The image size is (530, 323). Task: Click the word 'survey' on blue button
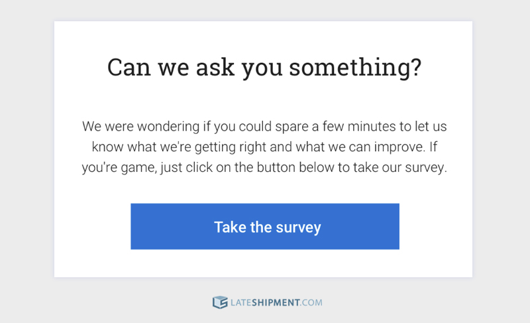(299, 227)
